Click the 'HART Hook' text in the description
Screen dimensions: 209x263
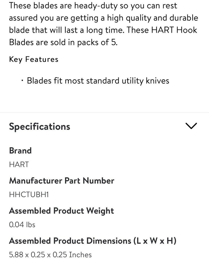click(174, 30)
